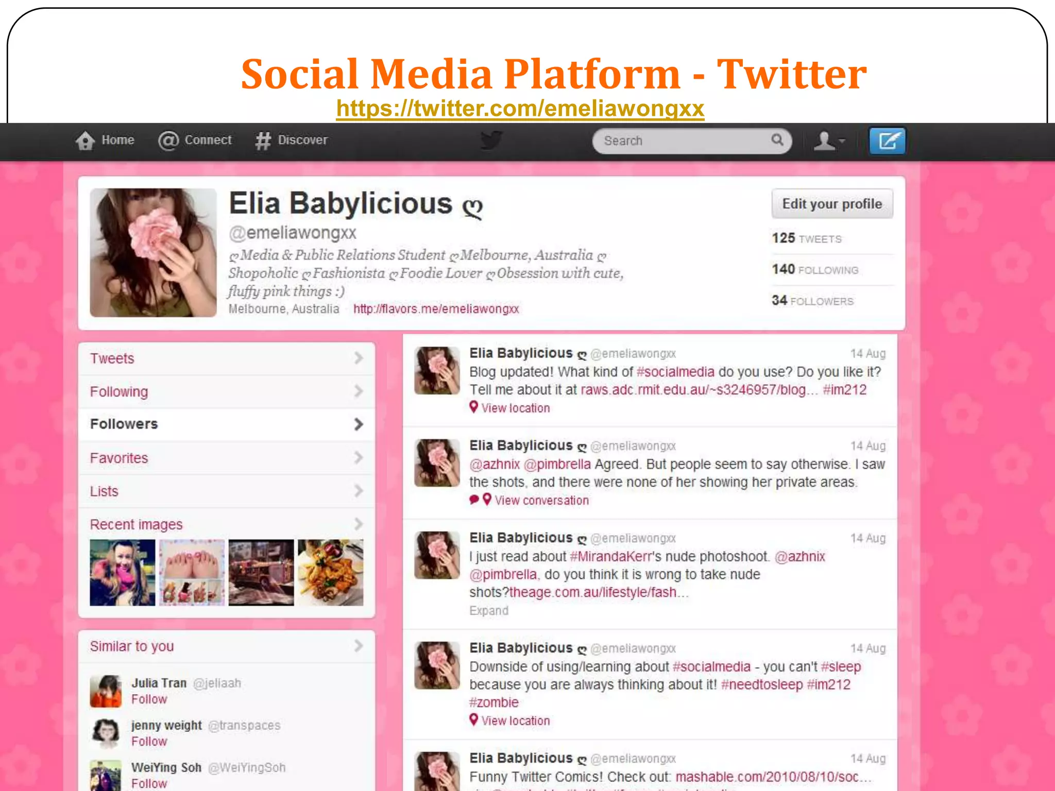This screenshot has height=791, width=1055.
Task: Click the chevron on the Favorites row
Action: (x=359, y=457)
